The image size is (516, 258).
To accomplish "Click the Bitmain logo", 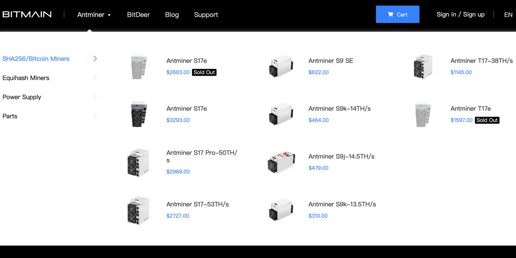I will pyautogui.click(x=27, y=14).
